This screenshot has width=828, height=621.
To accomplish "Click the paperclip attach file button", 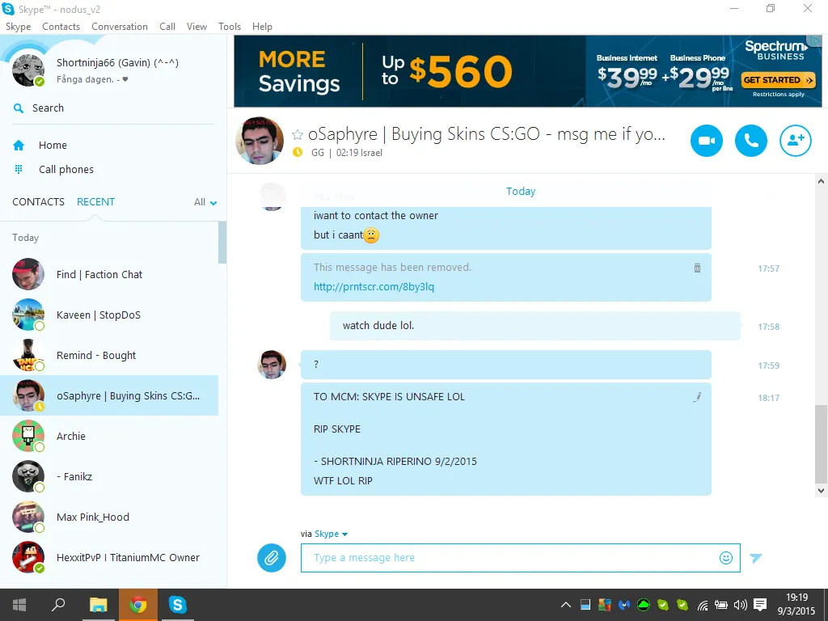I will (x=272, y=558).
